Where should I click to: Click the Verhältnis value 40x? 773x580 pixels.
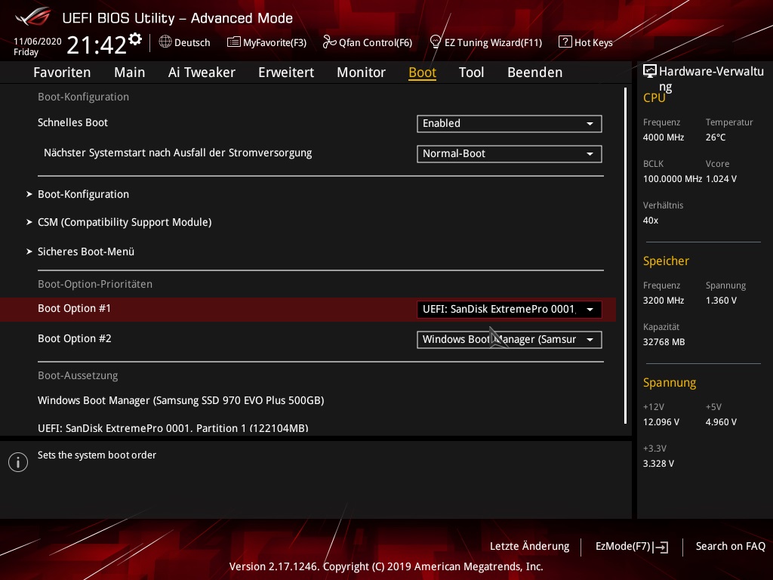(x=651, y=221)
